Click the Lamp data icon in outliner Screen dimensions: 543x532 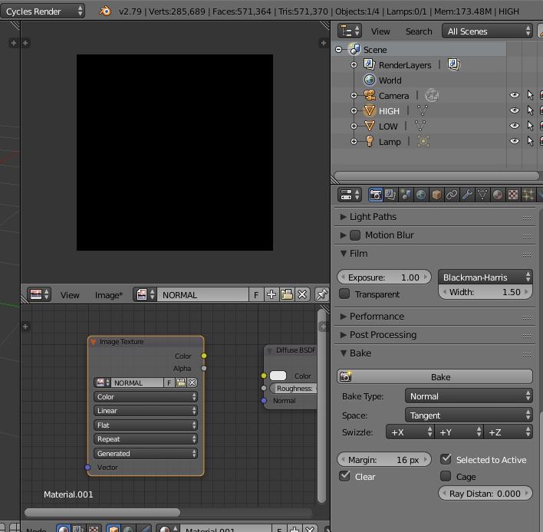[x=423, y=141]
